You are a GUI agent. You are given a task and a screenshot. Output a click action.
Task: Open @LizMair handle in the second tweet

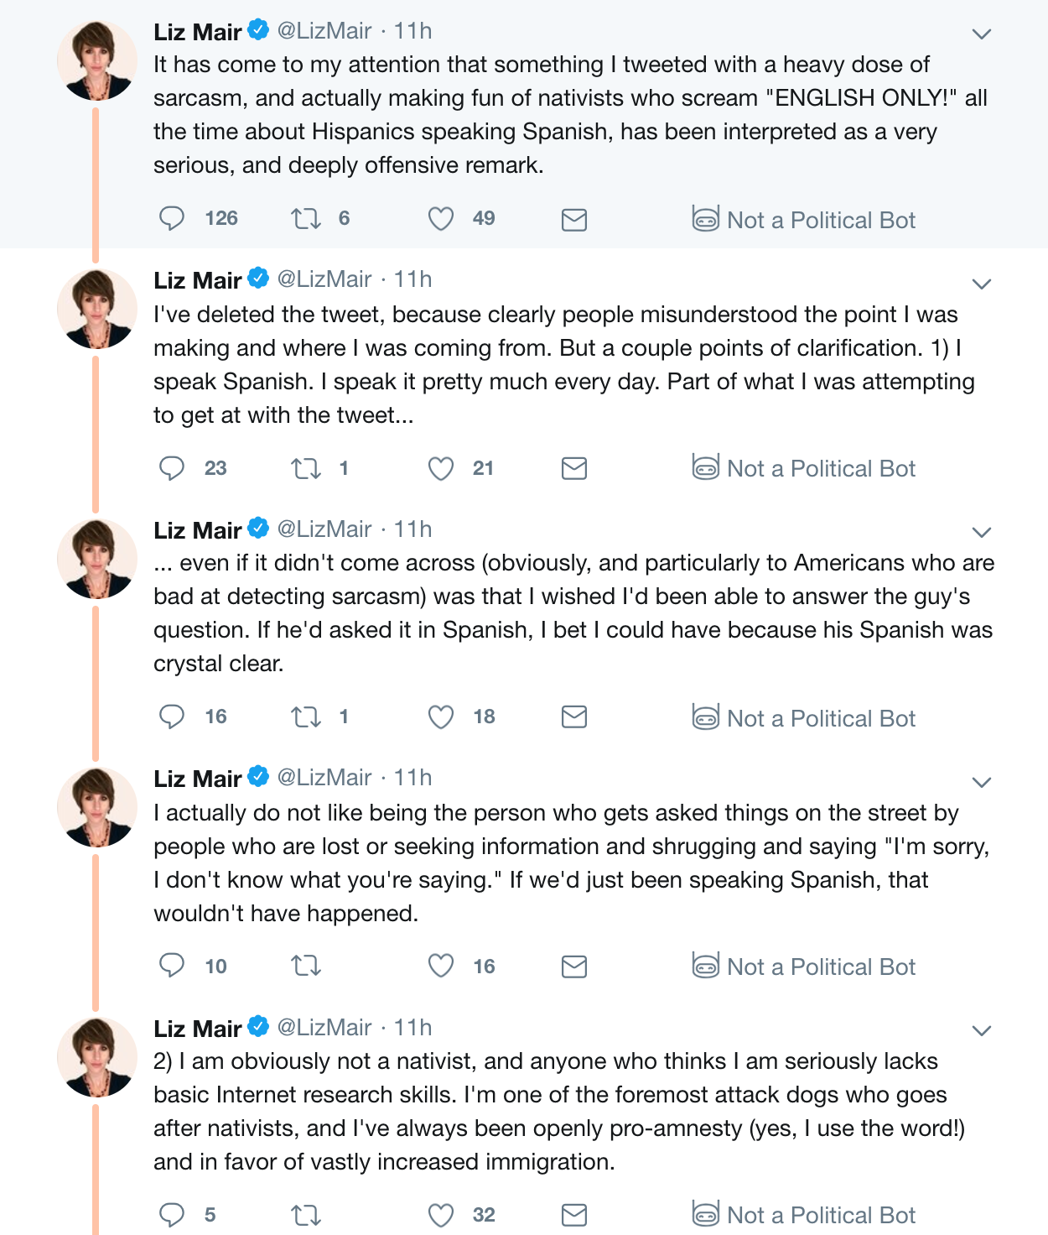(x=324, y=279)
